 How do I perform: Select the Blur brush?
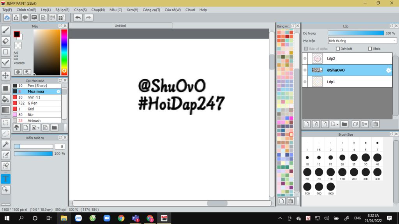[x=37, y=115]
